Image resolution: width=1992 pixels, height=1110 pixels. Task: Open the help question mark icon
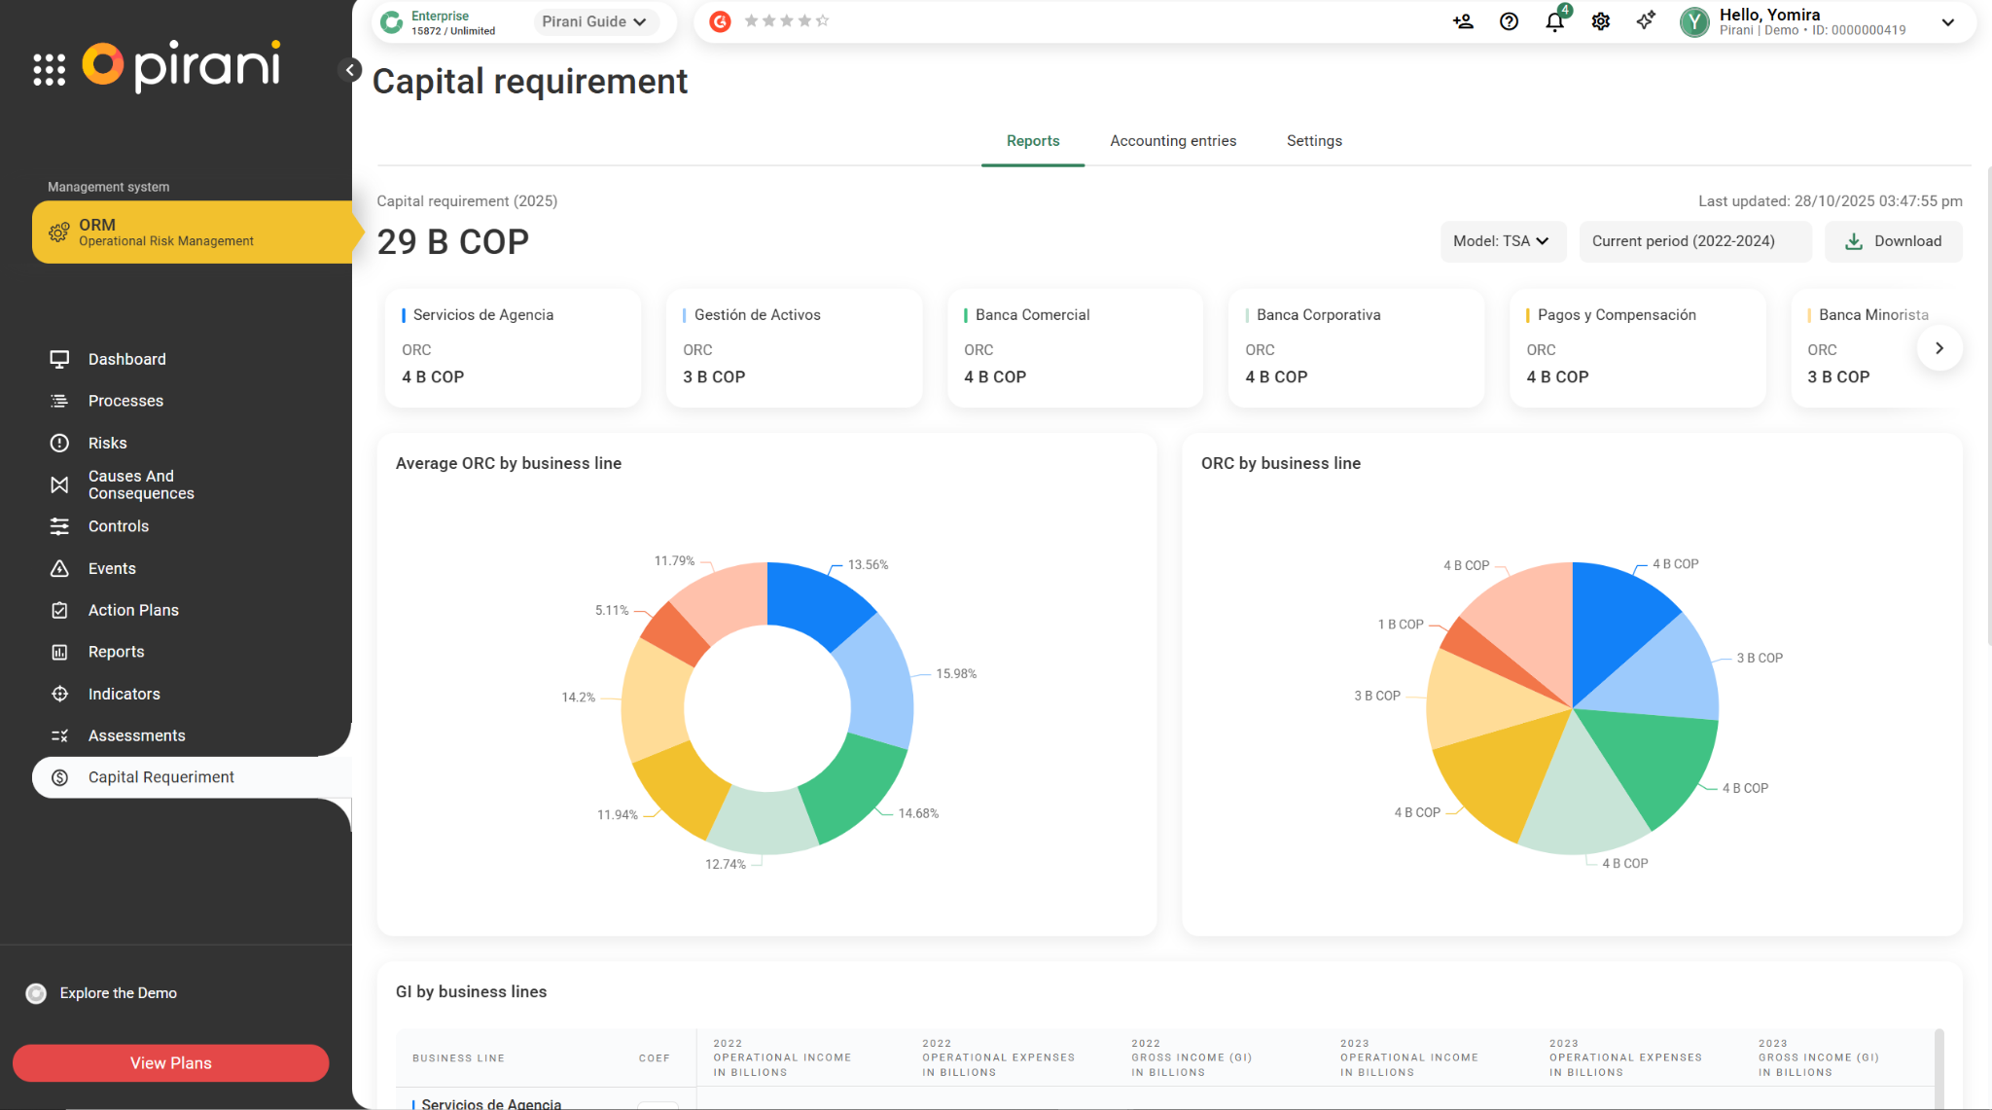coord(1509,21)
